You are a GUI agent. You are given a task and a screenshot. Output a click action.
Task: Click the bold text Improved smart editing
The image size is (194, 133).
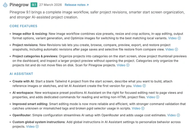(x=30, y=104)
